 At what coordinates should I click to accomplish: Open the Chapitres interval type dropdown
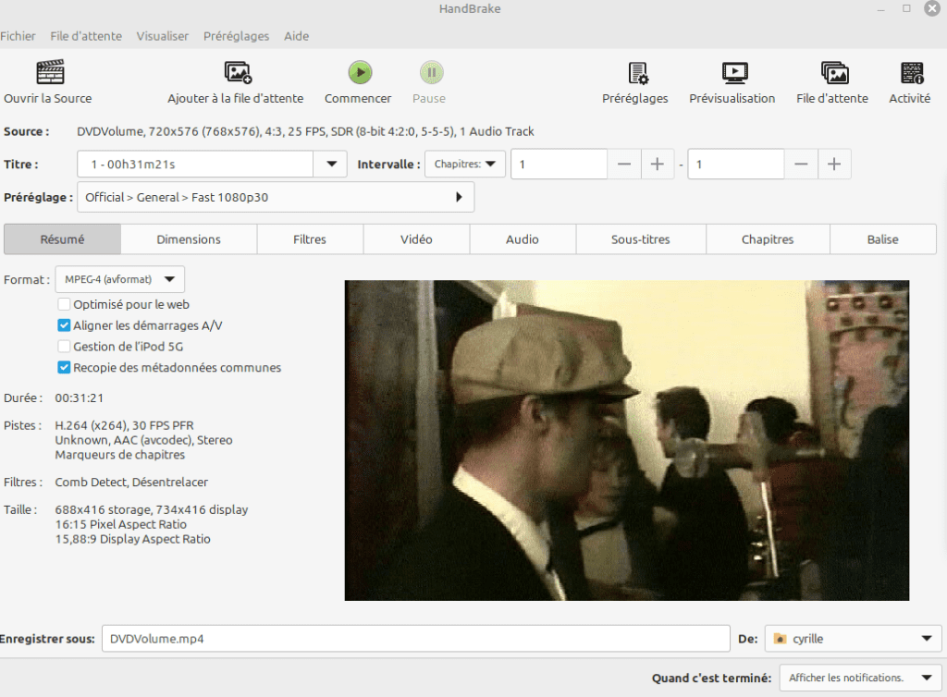tap(465, 165)
